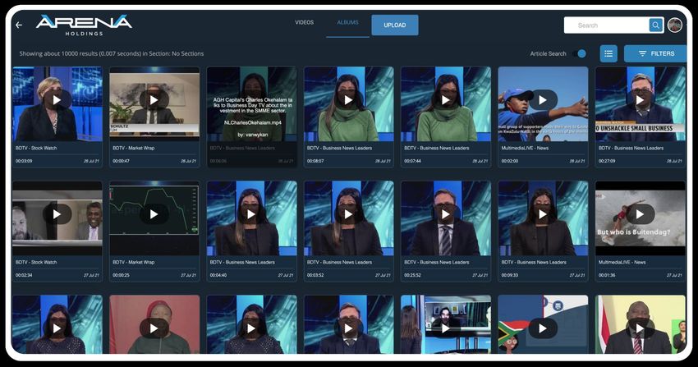Click the 'by: vanwykan' uploader text
This screenshot has width=698, height=367.
252,135
